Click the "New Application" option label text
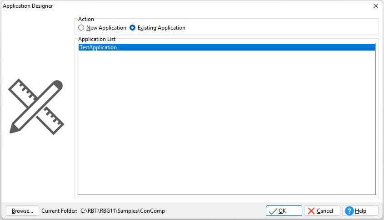The image size is (384, 220). pos(106,28)
